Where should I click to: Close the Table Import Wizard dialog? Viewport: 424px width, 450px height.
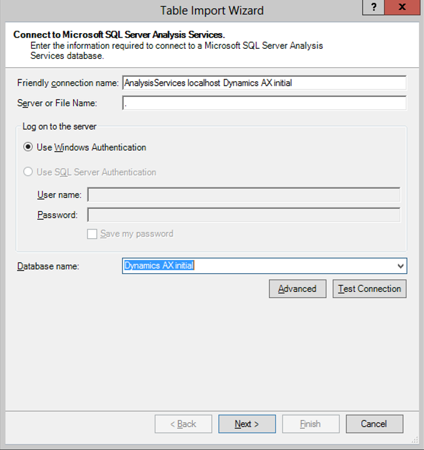(x=403, y=8)
